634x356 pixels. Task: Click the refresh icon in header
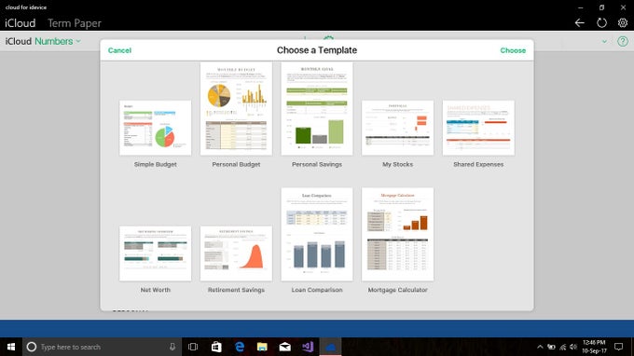pos(601,23)
